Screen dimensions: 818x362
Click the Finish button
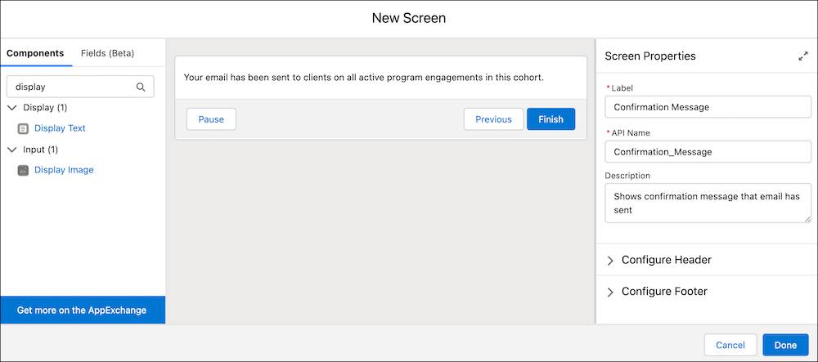click(x=551, y=119)
